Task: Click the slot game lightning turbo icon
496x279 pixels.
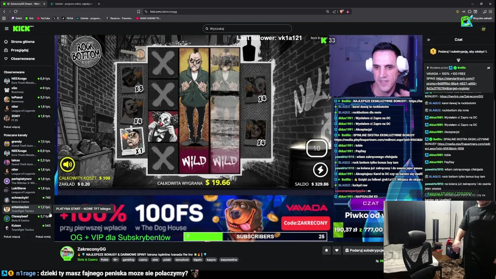Action: [x=320, y=169]
